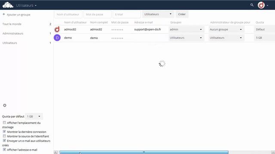Toggle Montrer la dernière connexion checkbox

pos(4,131)
